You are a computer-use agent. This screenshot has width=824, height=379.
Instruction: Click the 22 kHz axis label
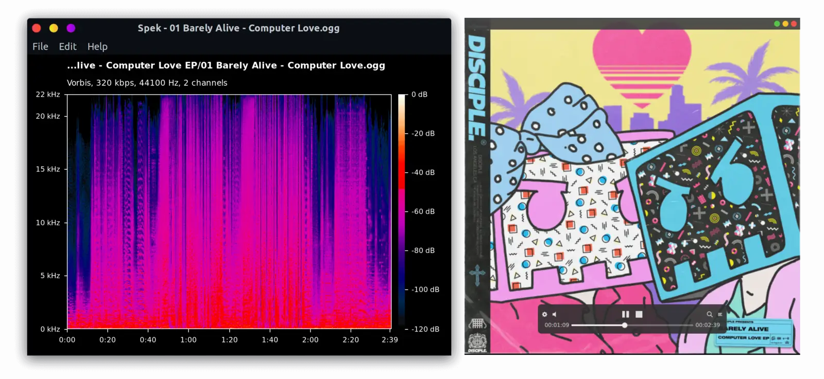47,95
